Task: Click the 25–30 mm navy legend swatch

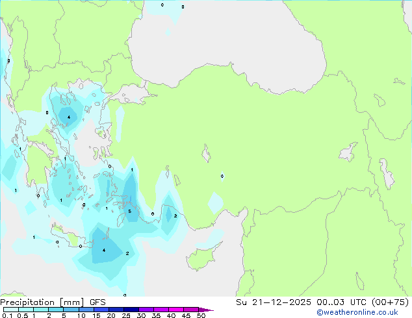Action: (x=131, y=310)
